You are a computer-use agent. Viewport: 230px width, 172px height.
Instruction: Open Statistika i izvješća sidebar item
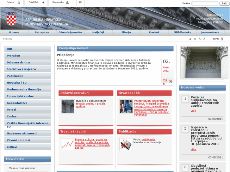28,69
